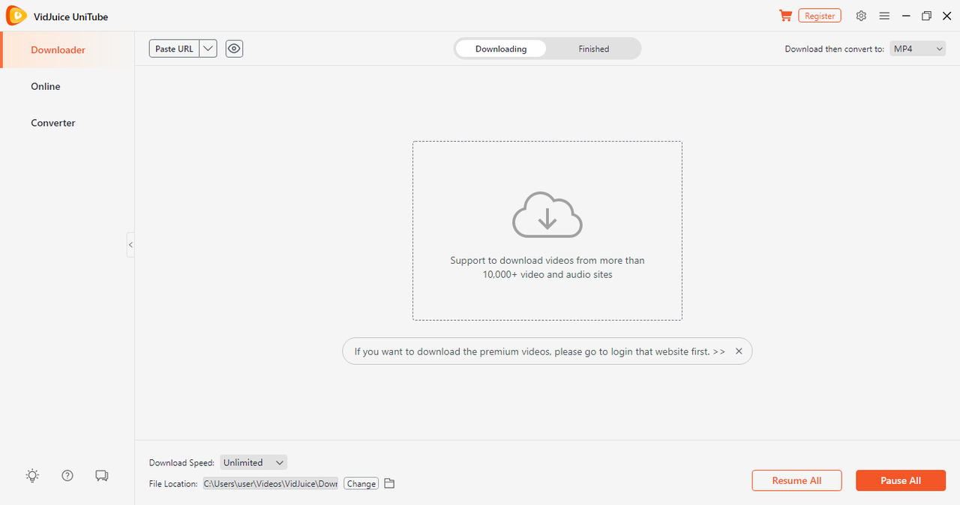Click the cloud download icon
The height and width of the screenshot is (505, 960).
pyautogui.click(x=547, y=215)
